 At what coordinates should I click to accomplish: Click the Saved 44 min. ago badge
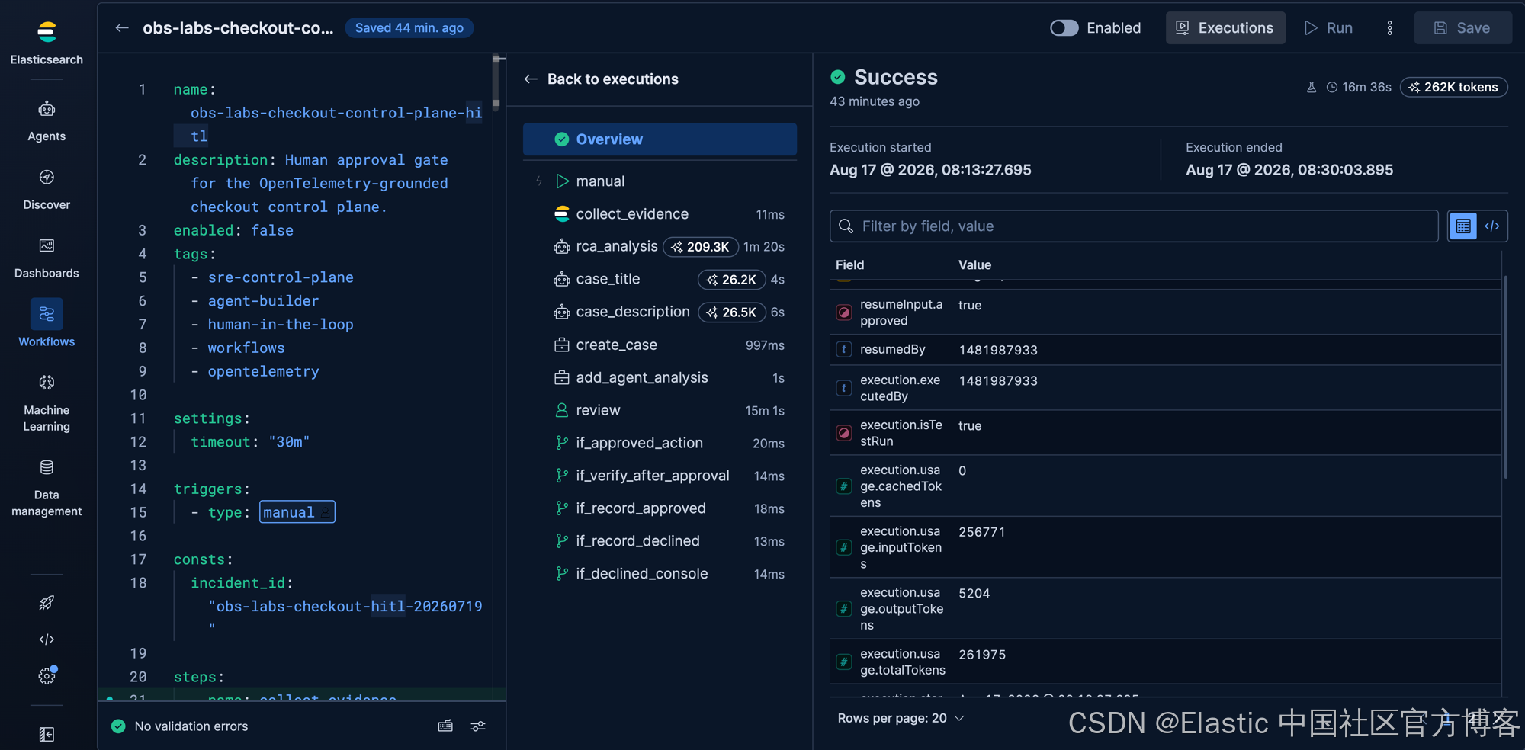coord(409,28)
